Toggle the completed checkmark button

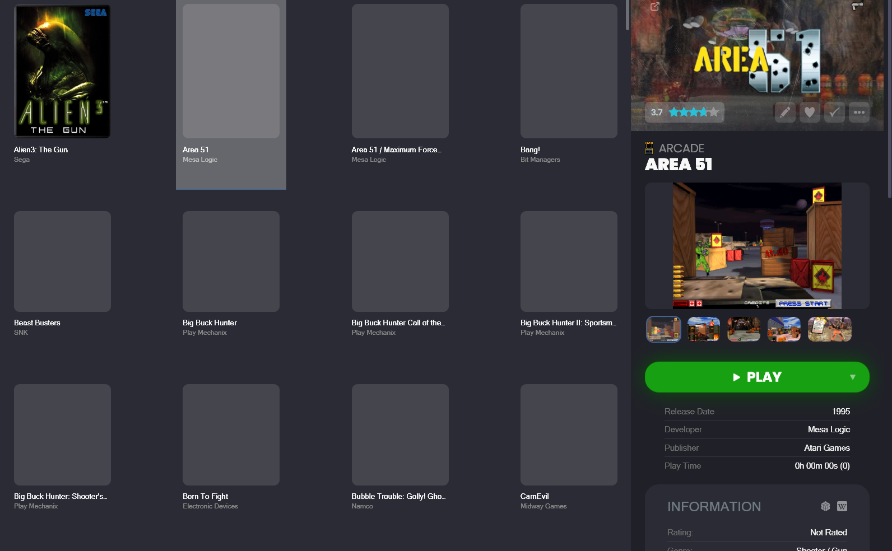click(834, 112)
